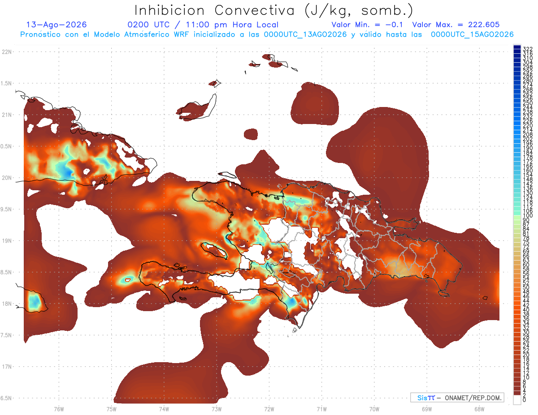
Task: Click the colorbar value "60"
Action: pos(526,265)
